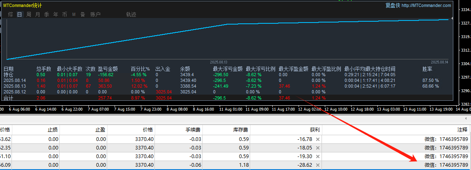Viewport: 471px width, 170px height.
Task: Click the -156.62 profit/loss value
Action: pos(106,75)
